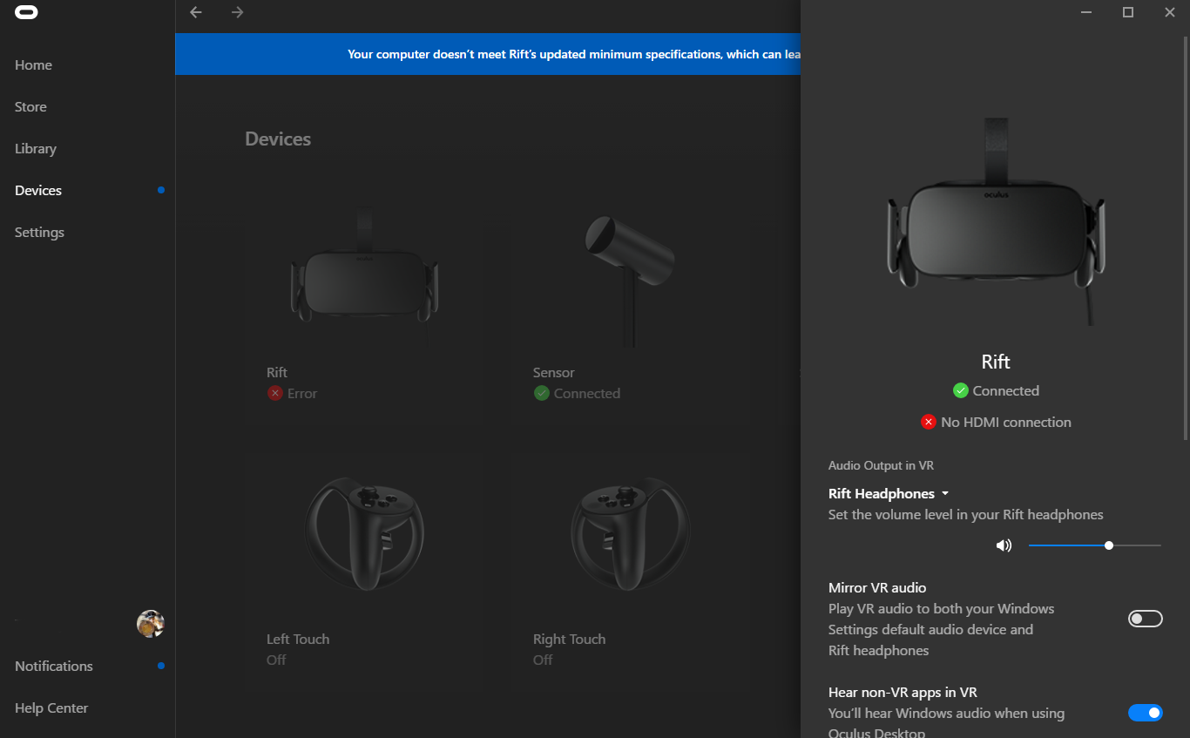This screenshot has height=738, width=1190.
Task: Open Help Center link
Action: (51, 708)
